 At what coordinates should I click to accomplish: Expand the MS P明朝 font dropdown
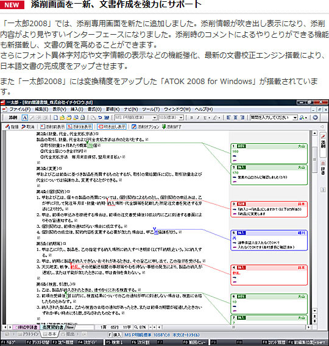[155, 118]
